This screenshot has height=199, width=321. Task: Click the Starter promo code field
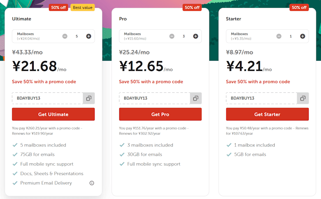[262, 98]
